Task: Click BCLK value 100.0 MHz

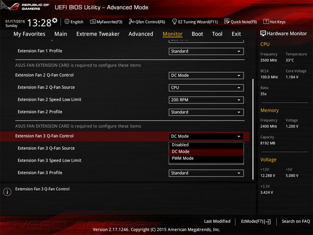Action: tap(269, 77)
